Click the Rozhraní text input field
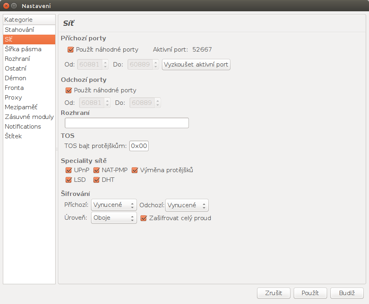The height and width of the screenshot is (304, 369). tap(126, 123)
